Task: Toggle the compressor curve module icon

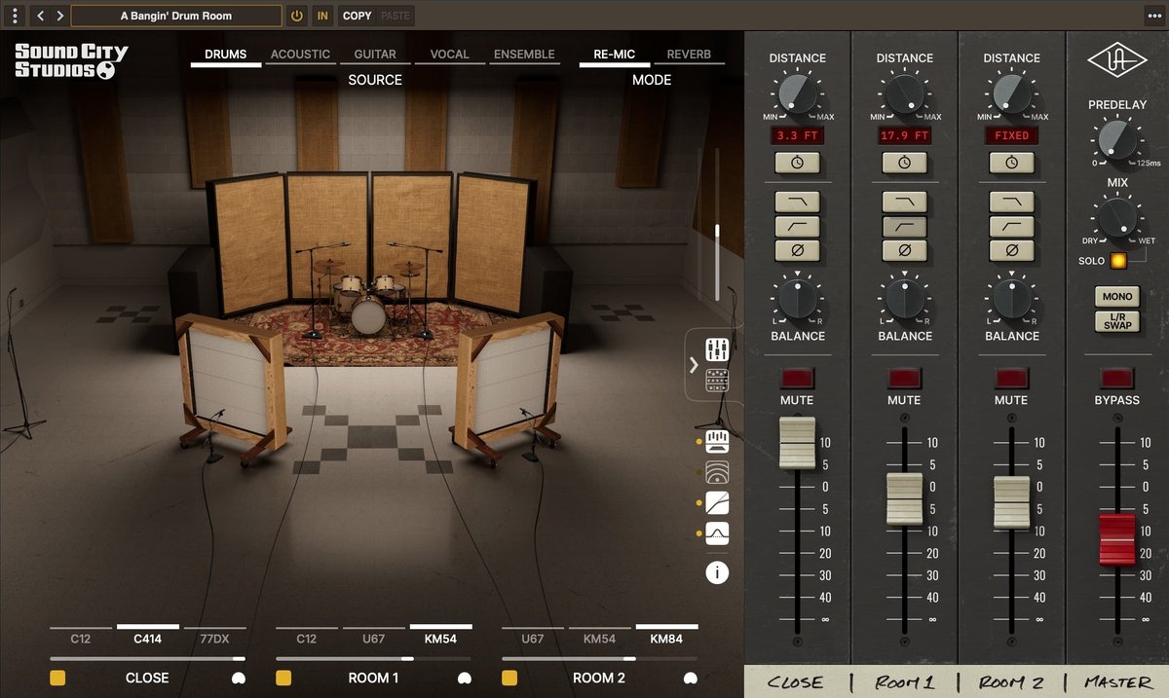Action: pos(718,502)
